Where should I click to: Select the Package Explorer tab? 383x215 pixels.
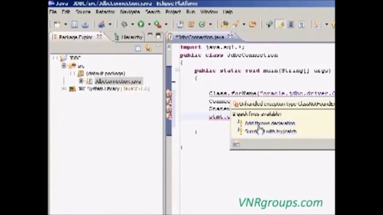[x=75, y=37]
